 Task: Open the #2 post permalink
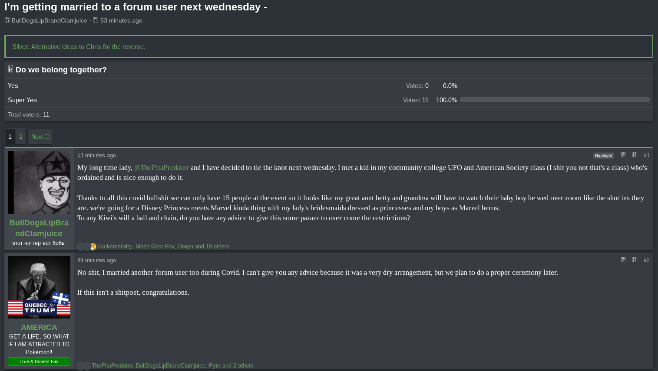[x=646, y=260]
